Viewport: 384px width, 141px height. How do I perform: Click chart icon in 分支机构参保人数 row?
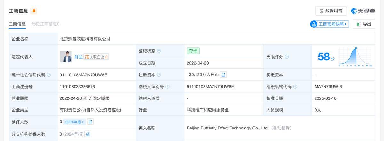tap(88, 134)
